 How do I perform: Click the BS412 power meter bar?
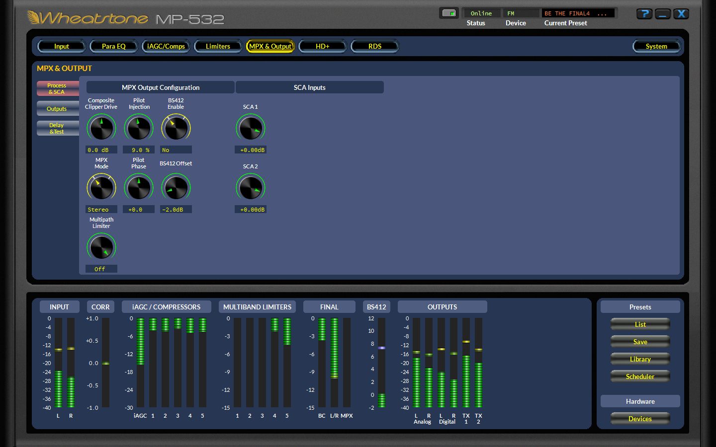[381, 363]
